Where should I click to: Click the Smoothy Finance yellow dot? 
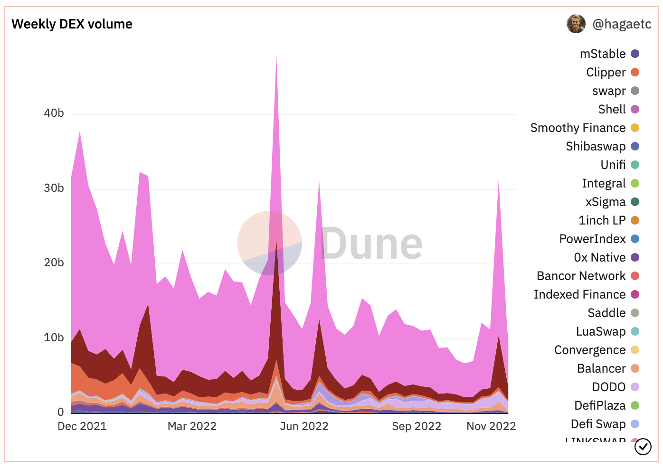click(635, 128)
